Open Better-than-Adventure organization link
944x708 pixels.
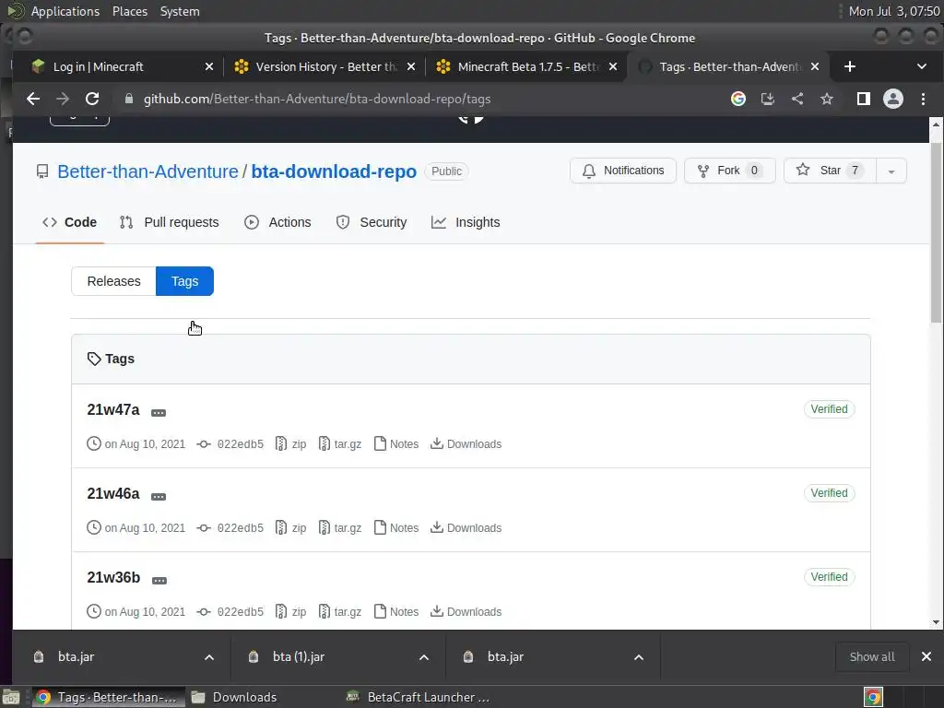pyautogui.click(x=148, y=171)
